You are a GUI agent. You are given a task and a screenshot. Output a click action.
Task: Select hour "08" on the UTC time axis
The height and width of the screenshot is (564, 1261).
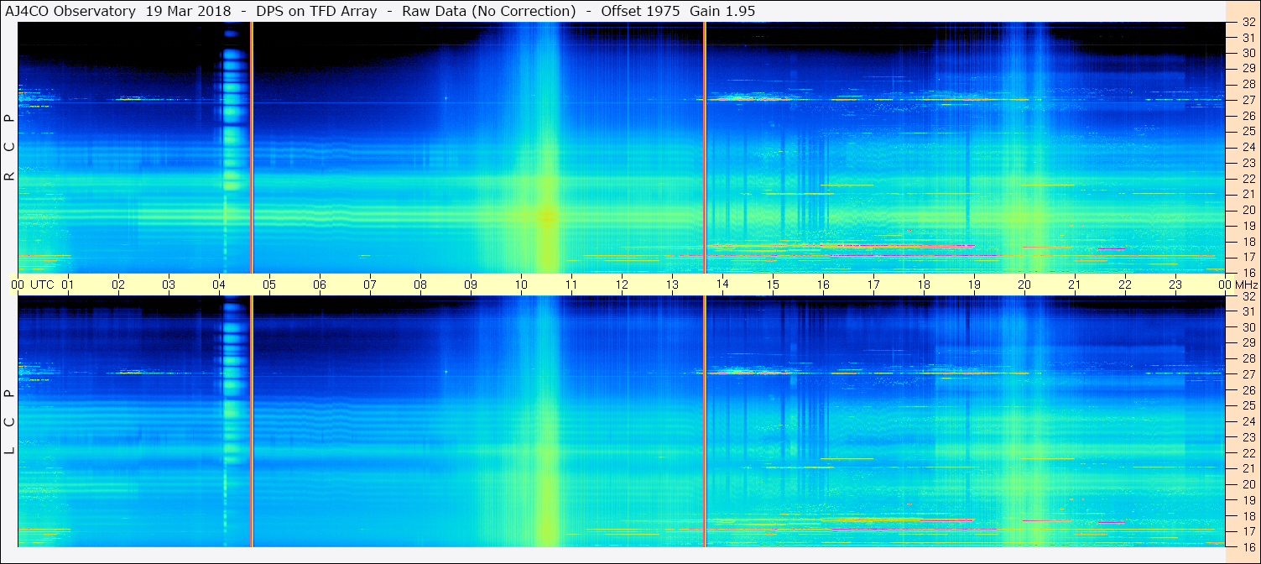(420, 285)
